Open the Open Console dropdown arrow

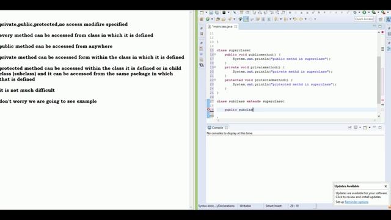[369, 128]
